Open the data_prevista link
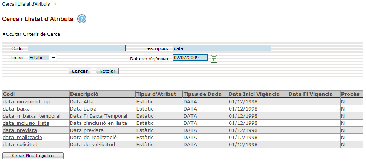Image resolution: width=366 pixels, height=162 pixels. point(20,130)
